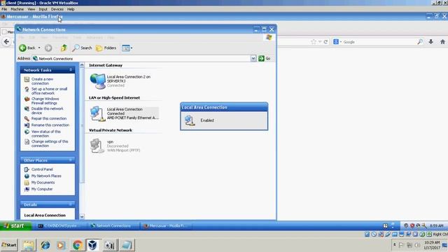The image size is (448, 252).
Task: Collapse the Network Tasks panel
Action: (x=70, y=70)
